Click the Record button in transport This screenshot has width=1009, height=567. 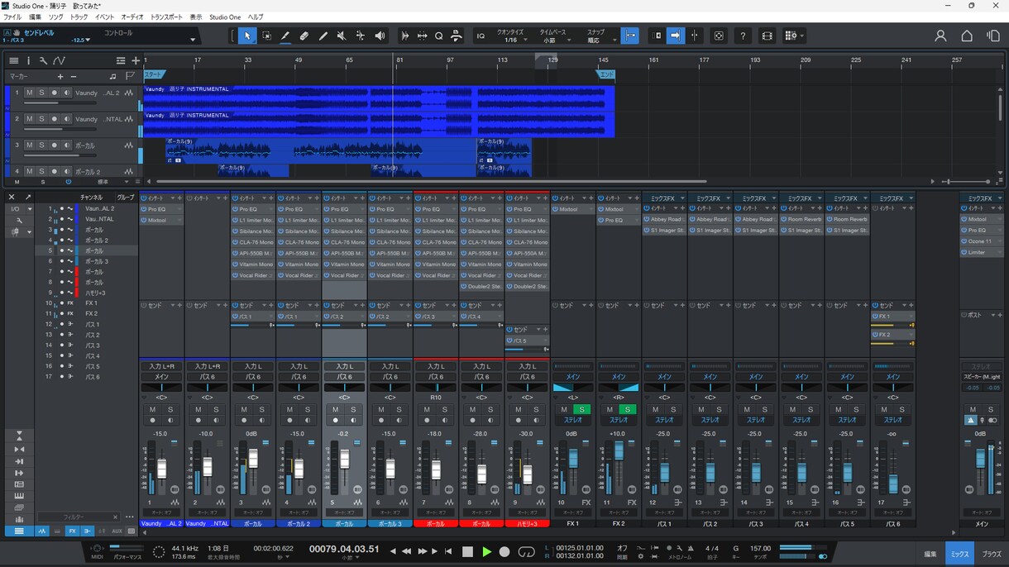(504, 551)
